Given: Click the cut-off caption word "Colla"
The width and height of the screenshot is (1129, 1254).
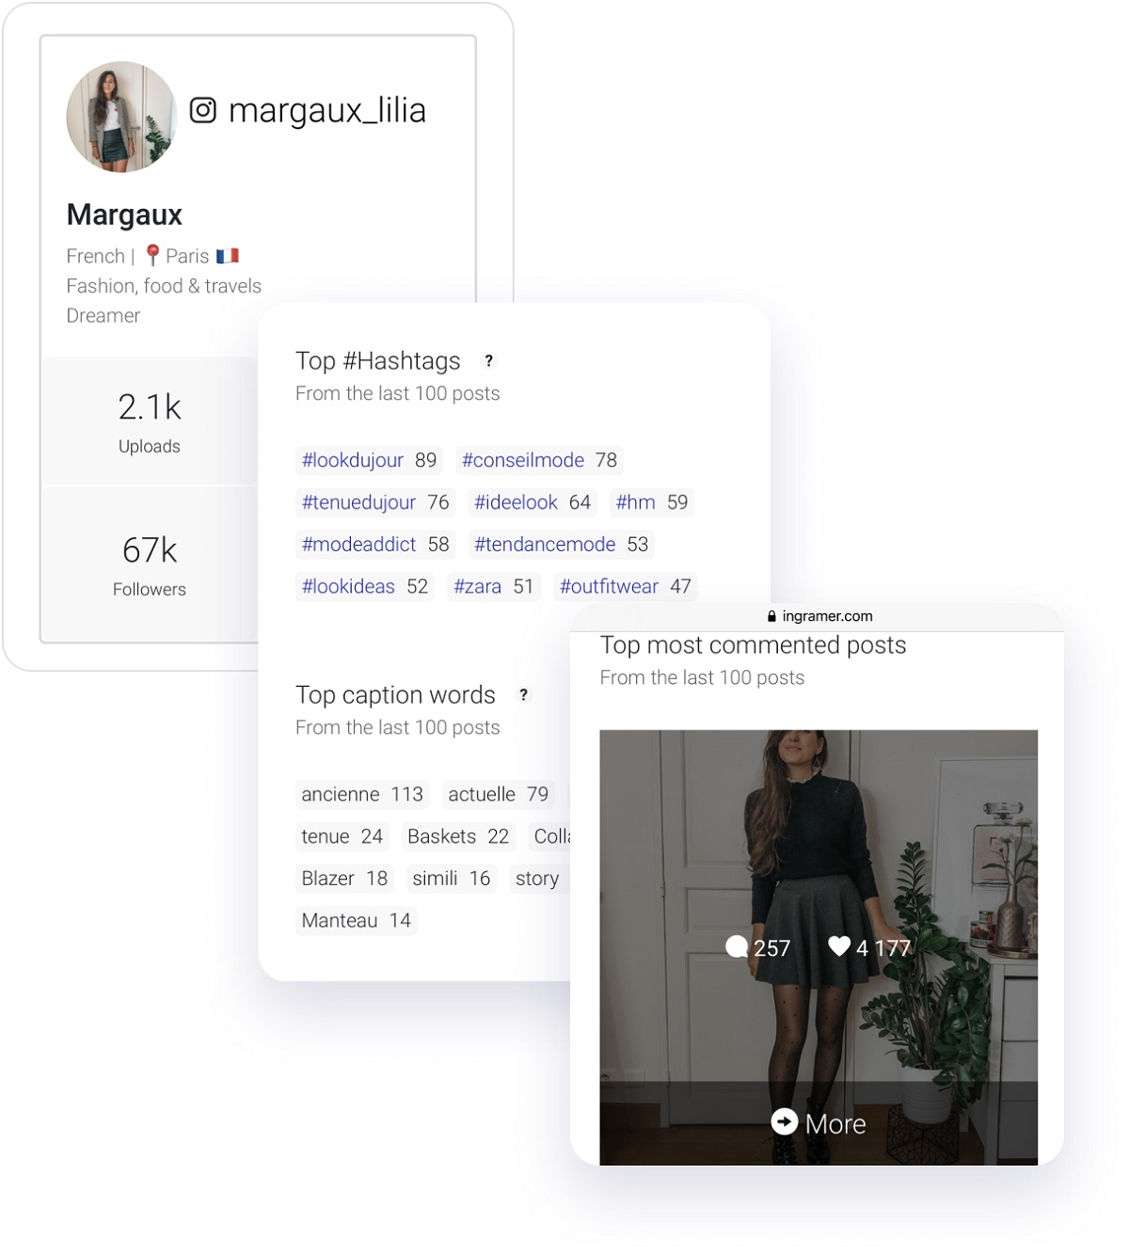Looking at the screenshot, I should 549,836.
